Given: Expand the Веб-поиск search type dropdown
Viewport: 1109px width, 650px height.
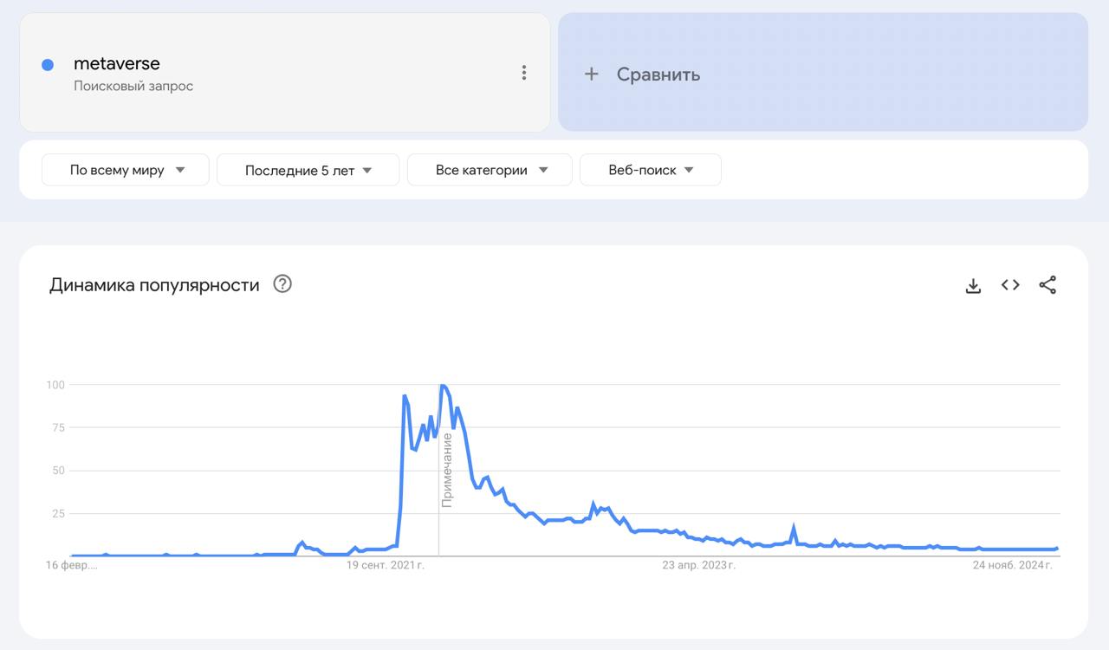Looking at the screenshot, I should (650, 170).
